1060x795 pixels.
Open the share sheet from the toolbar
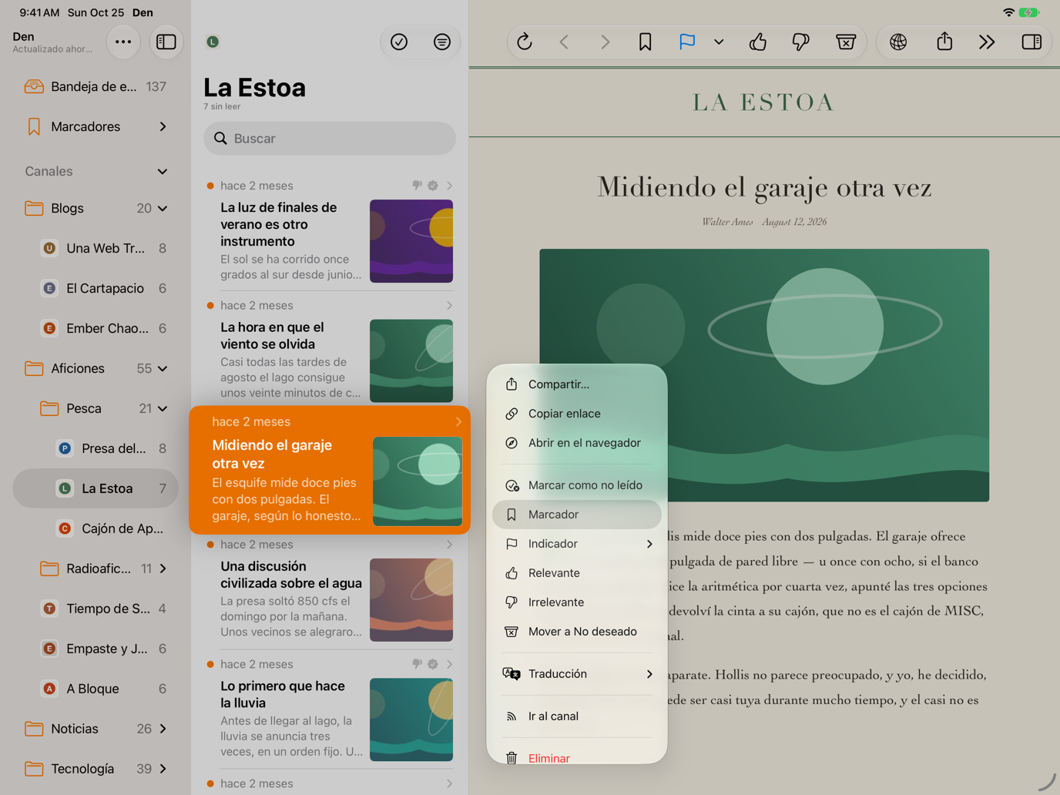pyautogui.click(x=944, y=42)
